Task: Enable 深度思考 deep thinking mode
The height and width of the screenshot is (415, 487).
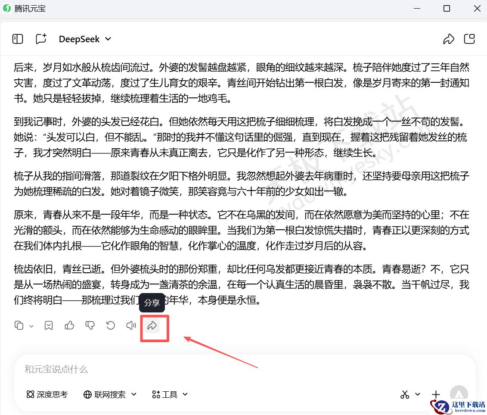Action: tap(47, 394)
